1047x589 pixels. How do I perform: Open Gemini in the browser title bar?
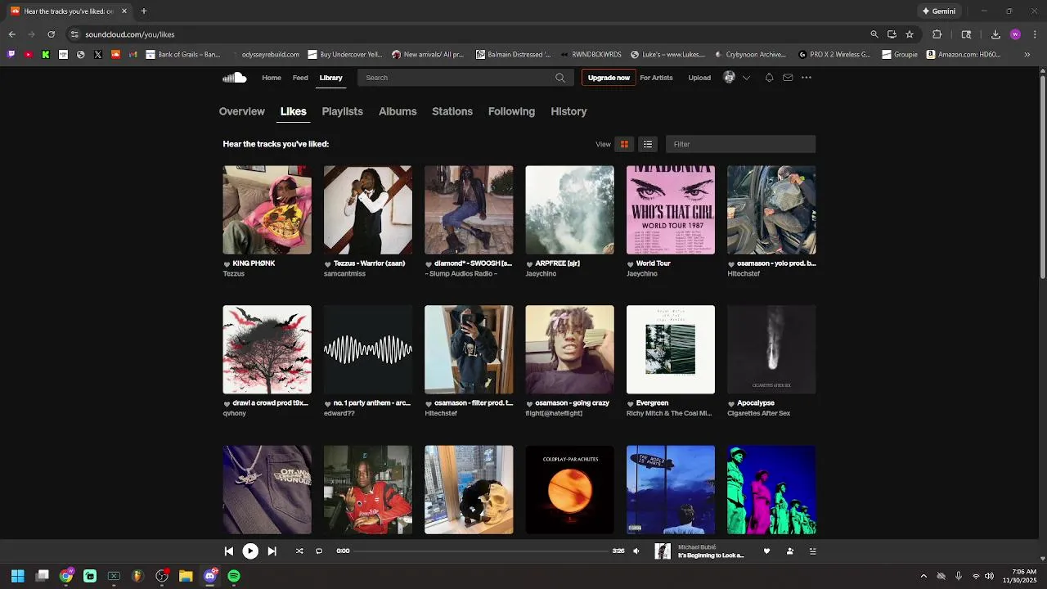pyautogui.click(x=938, y=11)
